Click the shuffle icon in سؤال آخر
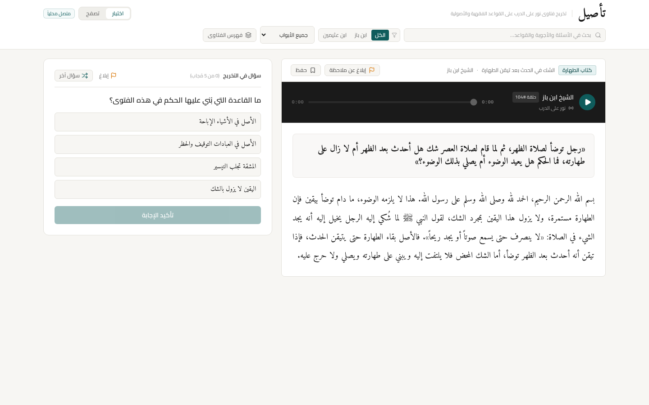This screenshot has width=649, height=405. (x=85, y=76)
